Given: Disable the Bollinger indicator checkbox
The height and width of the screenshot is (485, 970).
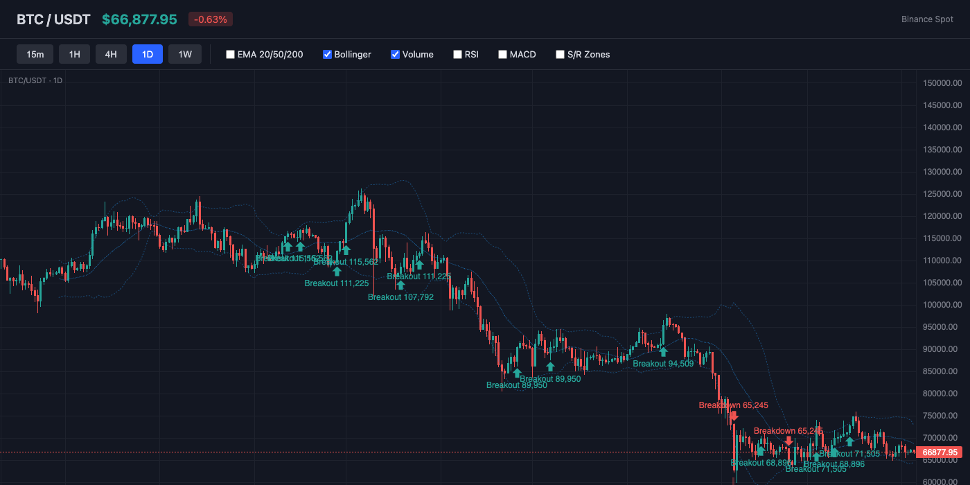Looking at the screenshot, I should tap(326, 54).
